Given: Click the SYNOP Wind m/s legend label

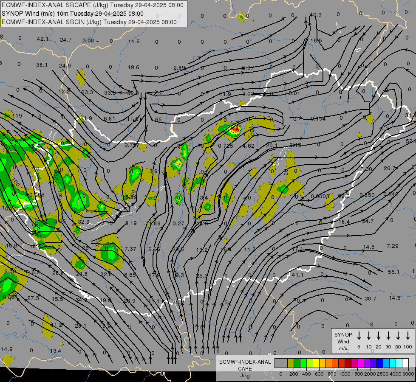Looking at the screenshot, I should [343, 341].
